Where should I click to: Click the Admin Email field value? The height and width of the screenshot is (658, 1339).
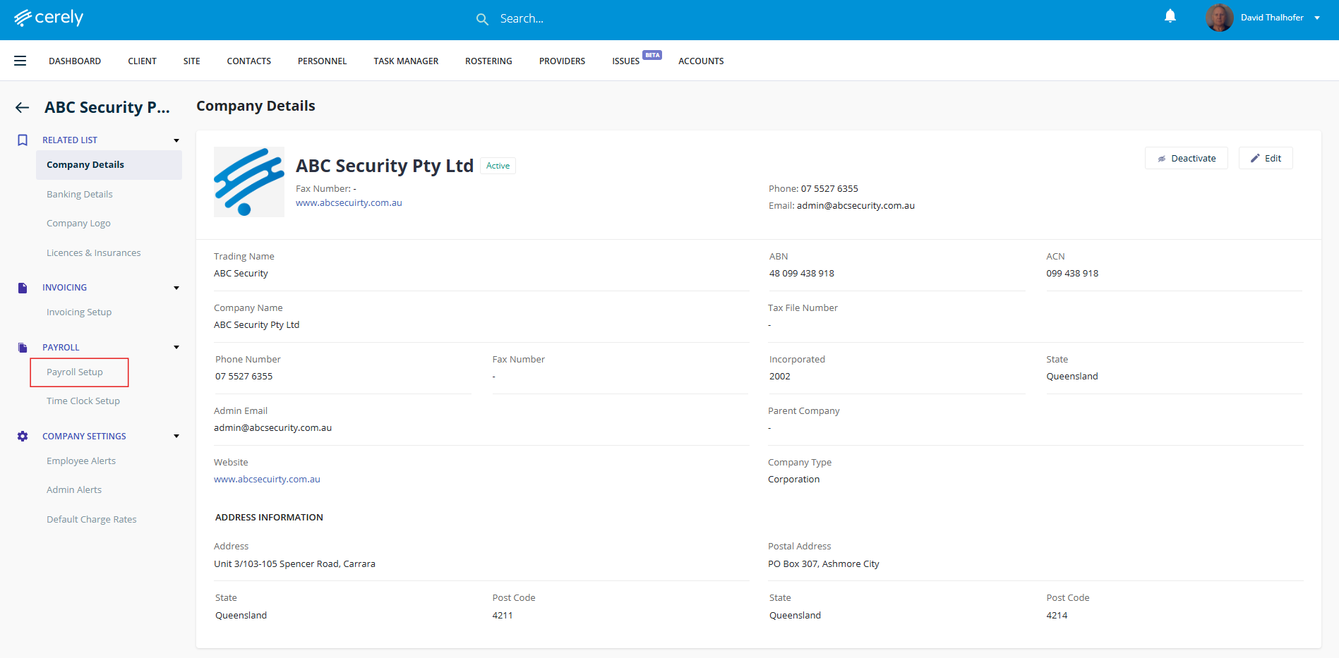(272, 428)
